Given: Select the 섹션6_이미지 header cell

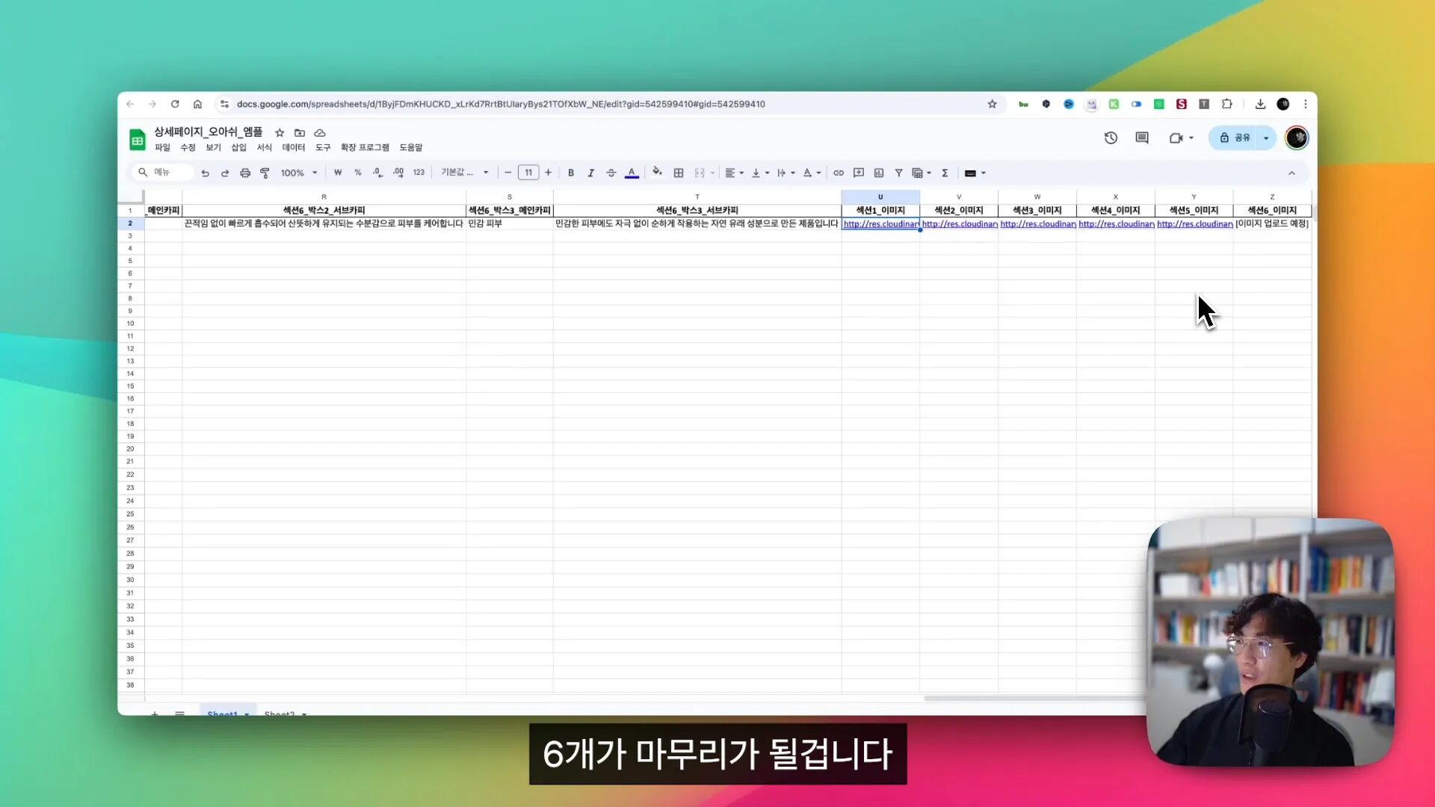Looking at the screenshot, I should (x=1272, y=211).
